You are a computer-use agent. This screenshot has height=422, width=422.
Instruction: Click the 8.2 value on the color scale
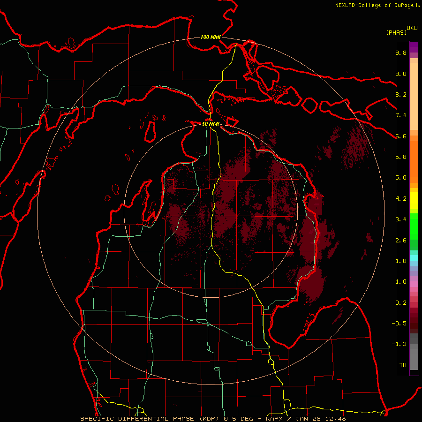401,94
